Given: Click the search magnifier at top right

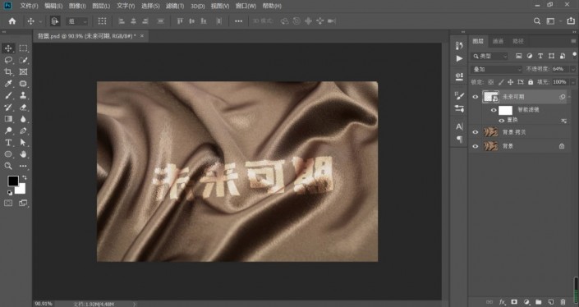Looking at the screenshot, I should tap(537, 21).
